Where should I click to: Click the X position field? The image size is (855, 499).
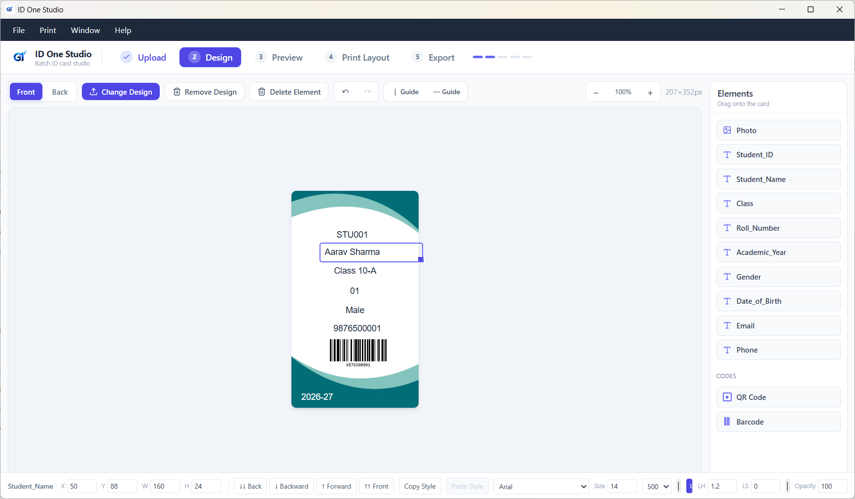81,486
